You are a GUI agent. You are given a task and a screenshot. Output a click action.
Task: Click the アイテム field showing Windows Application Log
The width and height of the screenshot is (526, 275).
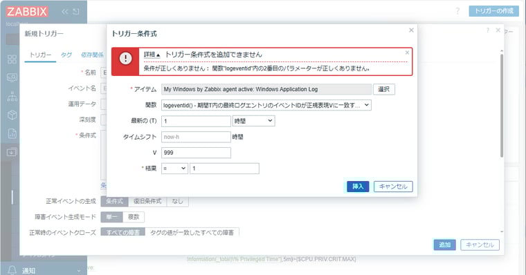(266, 89)
